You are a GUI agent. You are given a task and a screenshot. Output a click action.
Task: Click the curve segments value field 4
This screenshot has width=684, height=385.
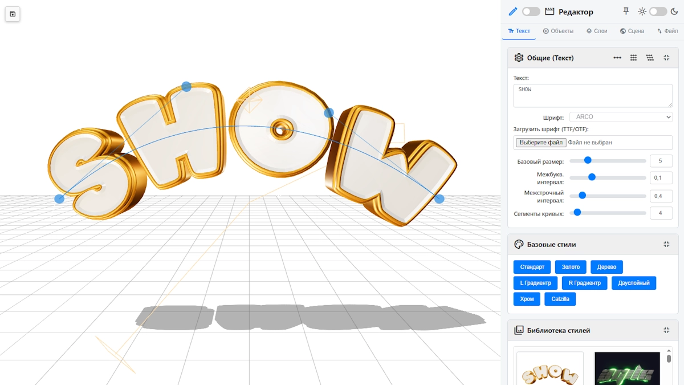coord(661,213)
